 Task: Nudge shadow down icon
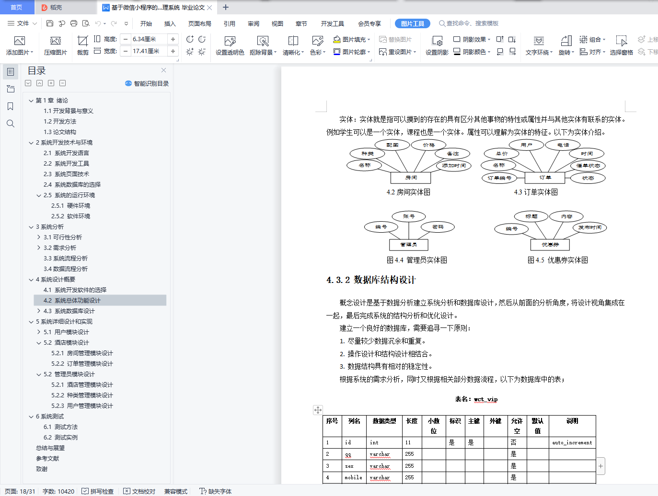pos(512,39)
